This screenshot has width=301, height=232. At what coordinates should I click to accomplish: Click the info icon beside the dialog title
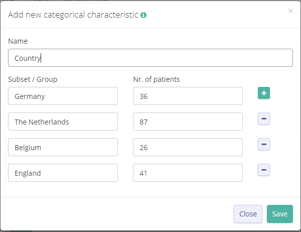[x=143, y=15]
